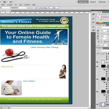Open the Screen Mode icon in the top bar

(11, 2)
